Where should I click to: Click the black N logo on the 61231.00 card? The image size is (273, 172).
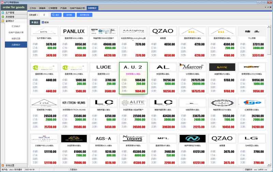point(192,139)
